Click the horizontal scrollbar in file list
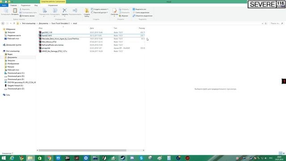Screen dimensions: 286x161 click(82, 150)
